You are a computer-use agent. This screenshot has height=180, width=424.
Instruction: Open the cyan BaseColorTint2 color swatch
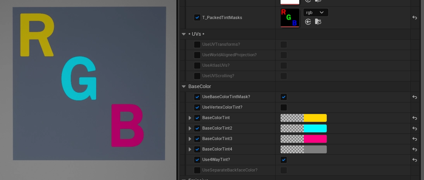tap(304, 128)
